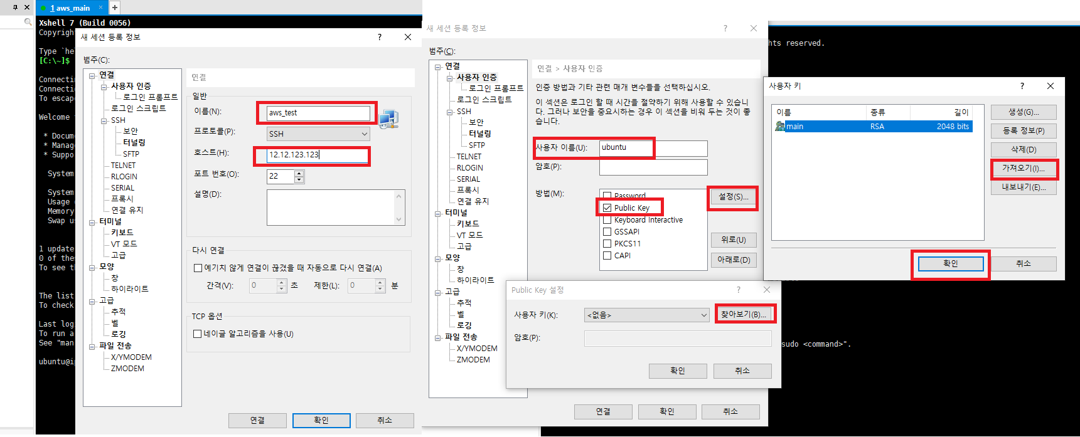Viewport: 1080px width, 437px height.
Task: Decrease port number with the down spinner arrow
Action: [299, 180]
